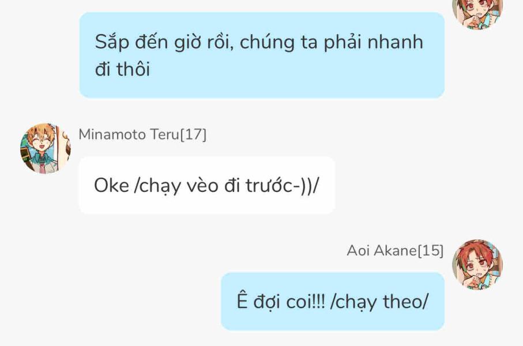This screenshot has height=346, width=523.
Task: Open Minamoto Teru's profile avatar
Action: [46, 148]
